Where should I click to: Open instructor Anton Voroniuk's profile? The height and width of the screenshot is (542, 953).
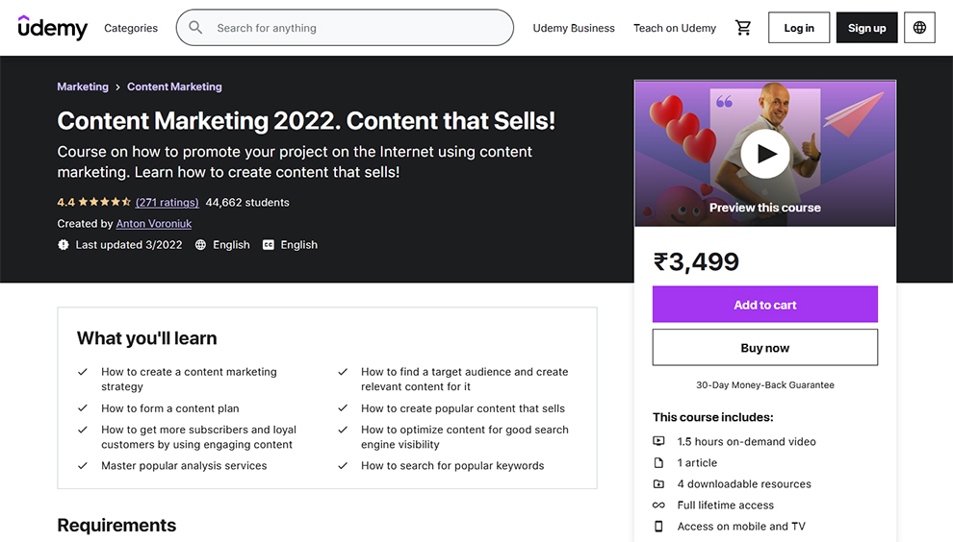point(154,224)
